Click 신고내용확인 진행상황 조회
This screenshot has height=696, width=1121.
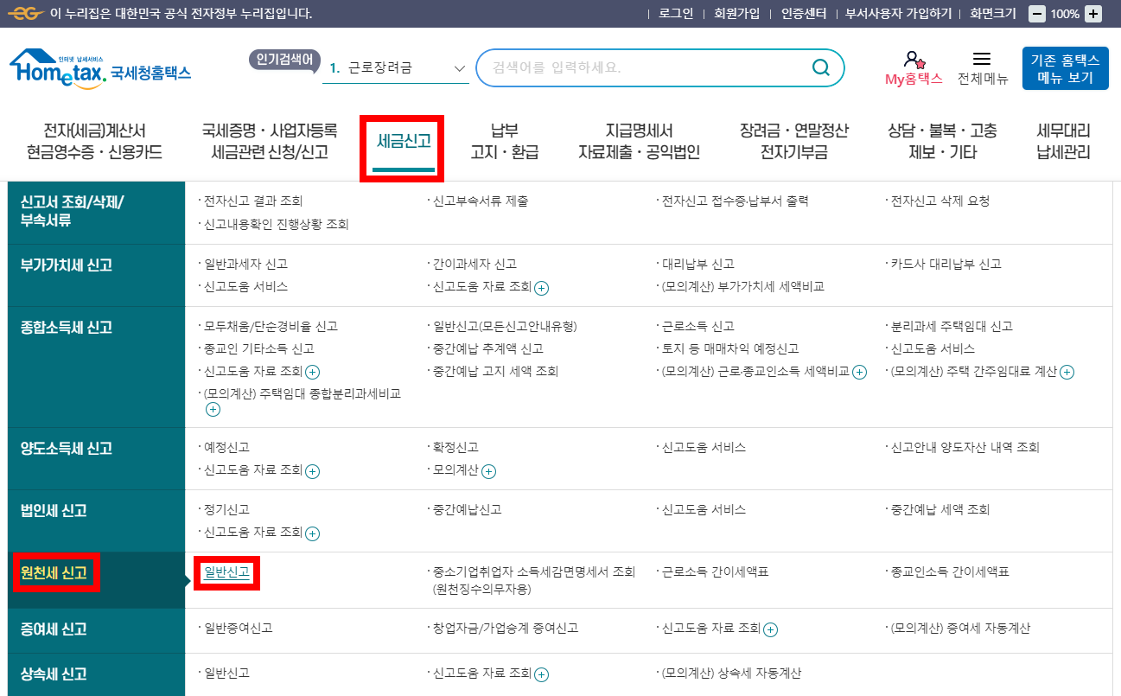pyautogui.click(x=277, y=224)
